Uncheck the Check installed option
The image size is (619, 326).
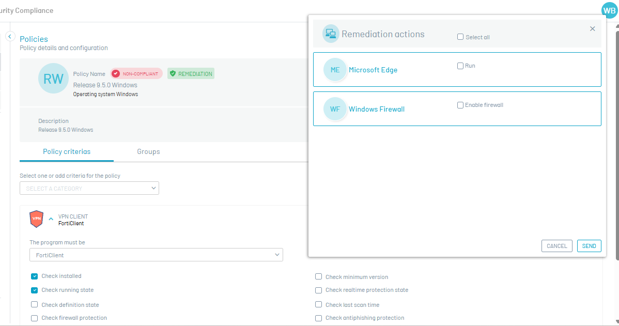[x=35, y=276]
